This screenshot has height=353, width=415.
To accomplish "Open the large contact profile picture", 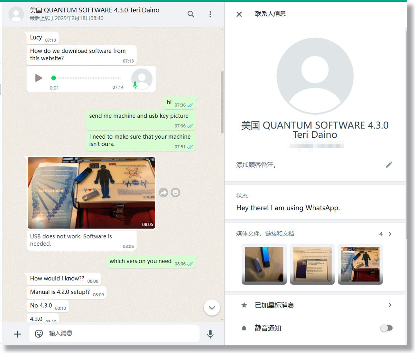I will pos(315,76).
